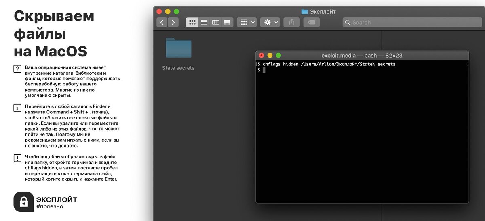Switch Finder to column view

tap(215, 22)
